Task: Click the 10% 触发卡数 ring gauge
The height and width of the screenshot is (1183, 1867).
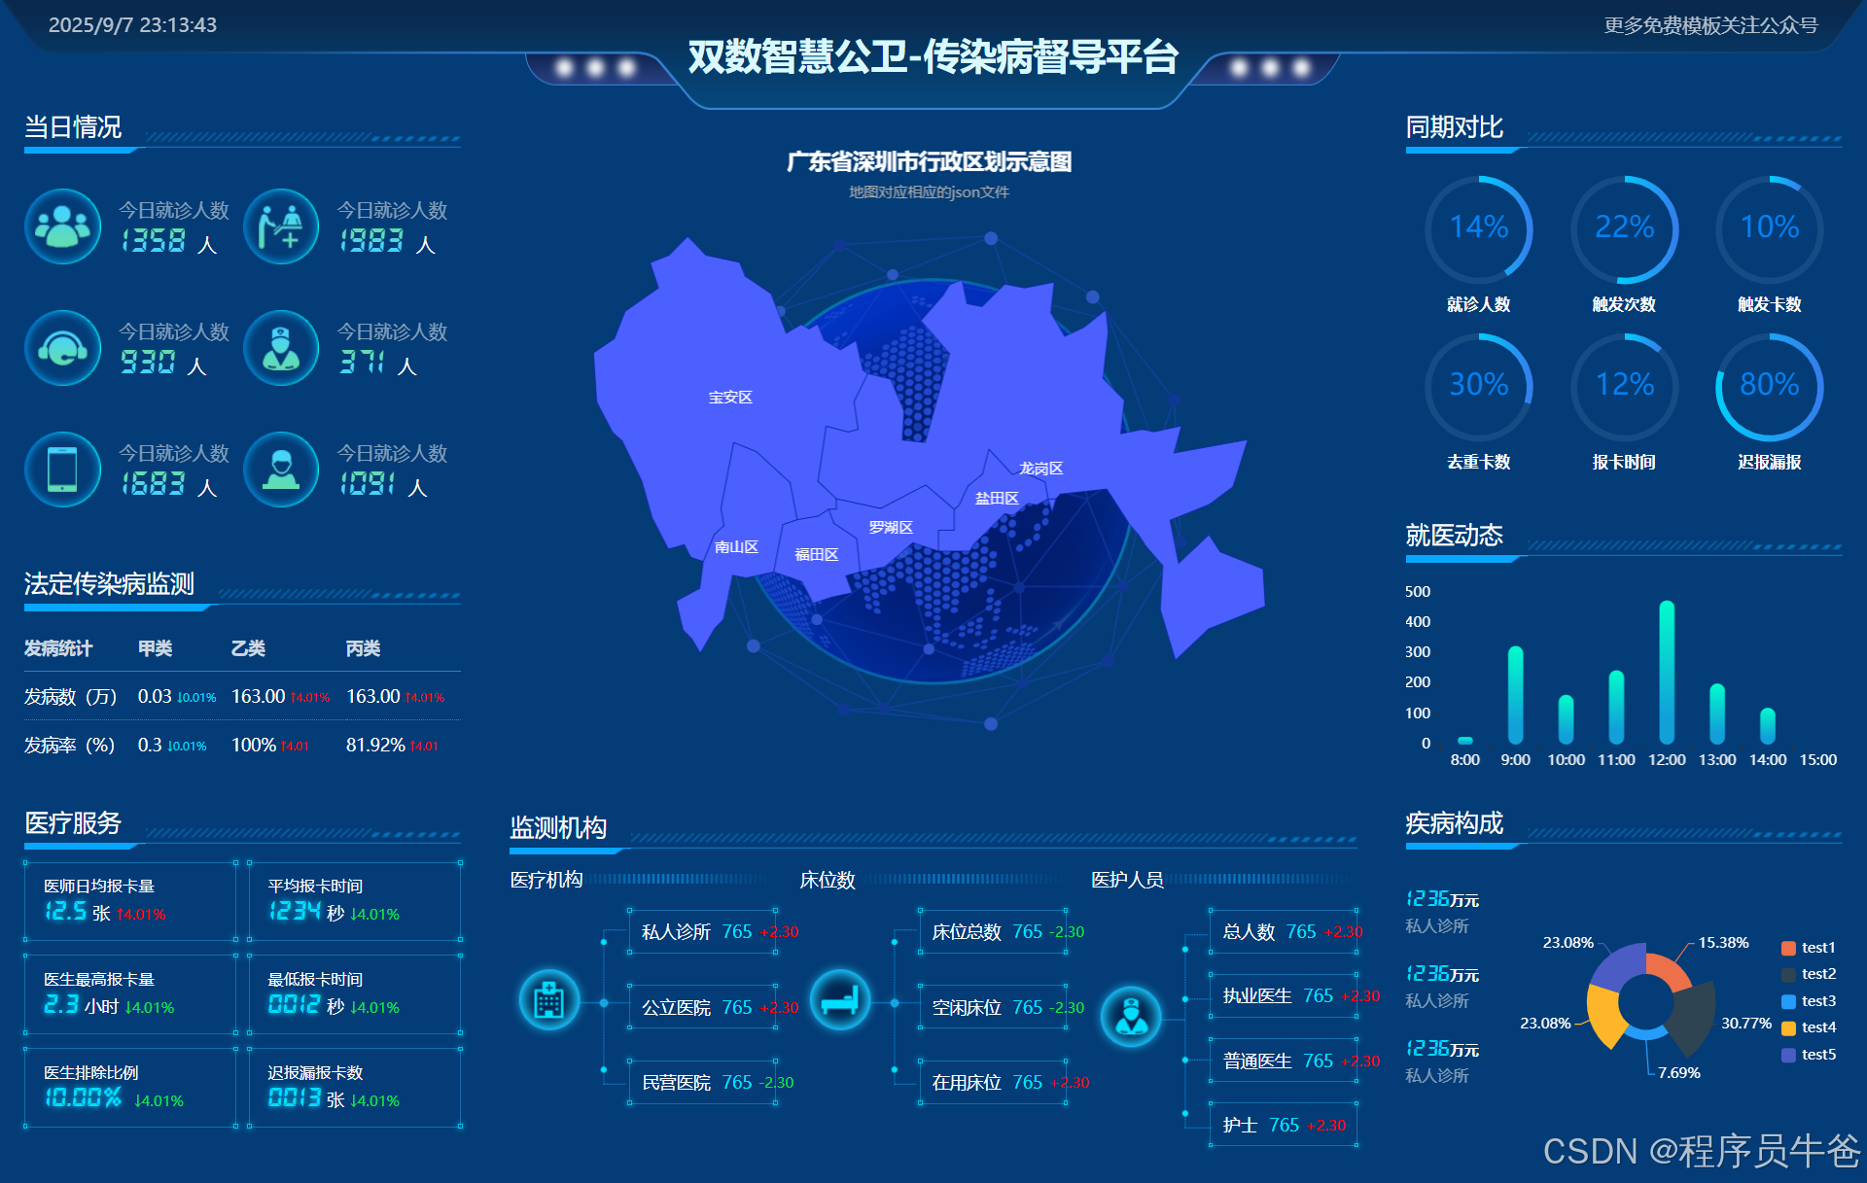Action: [1770, 229]
